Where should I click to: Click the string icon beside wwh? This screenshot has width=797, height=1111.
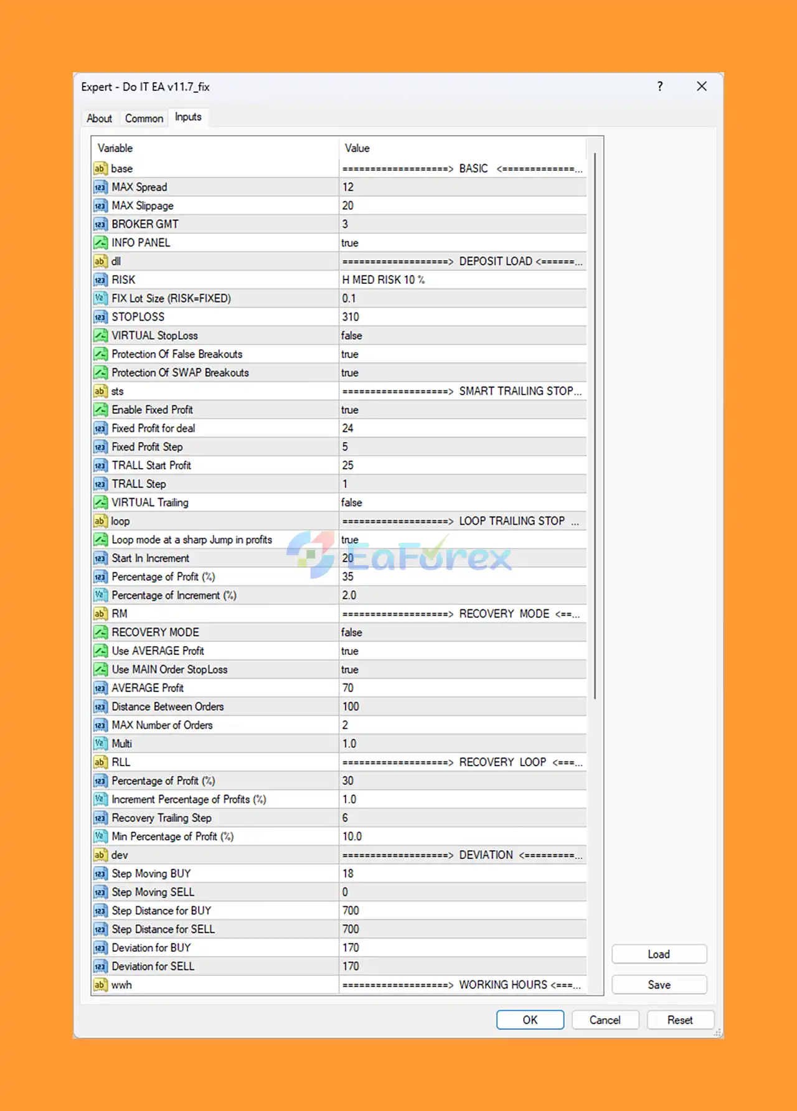(x=100, y=985)
